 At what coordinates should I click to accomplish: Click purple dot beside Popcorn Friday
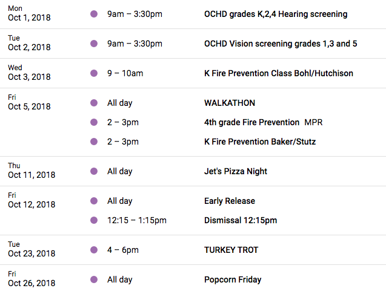tap(94, 279)
